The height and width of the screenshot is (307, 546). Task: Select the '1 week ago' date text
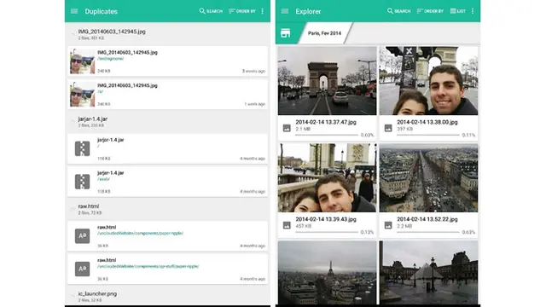tap(255, 104)
